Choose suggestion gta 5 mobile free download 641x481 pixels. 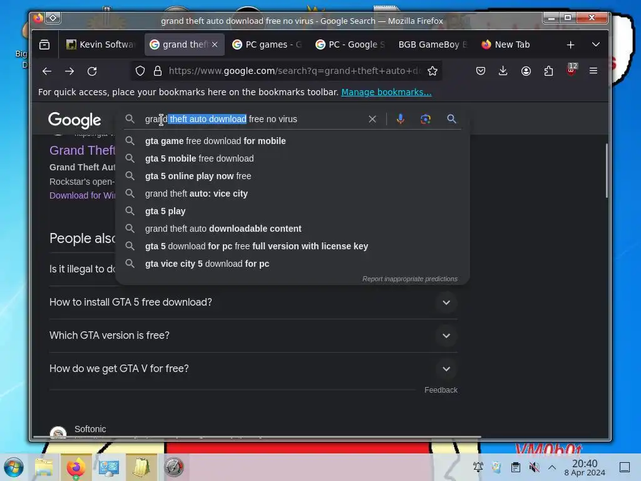pos(292,158)
